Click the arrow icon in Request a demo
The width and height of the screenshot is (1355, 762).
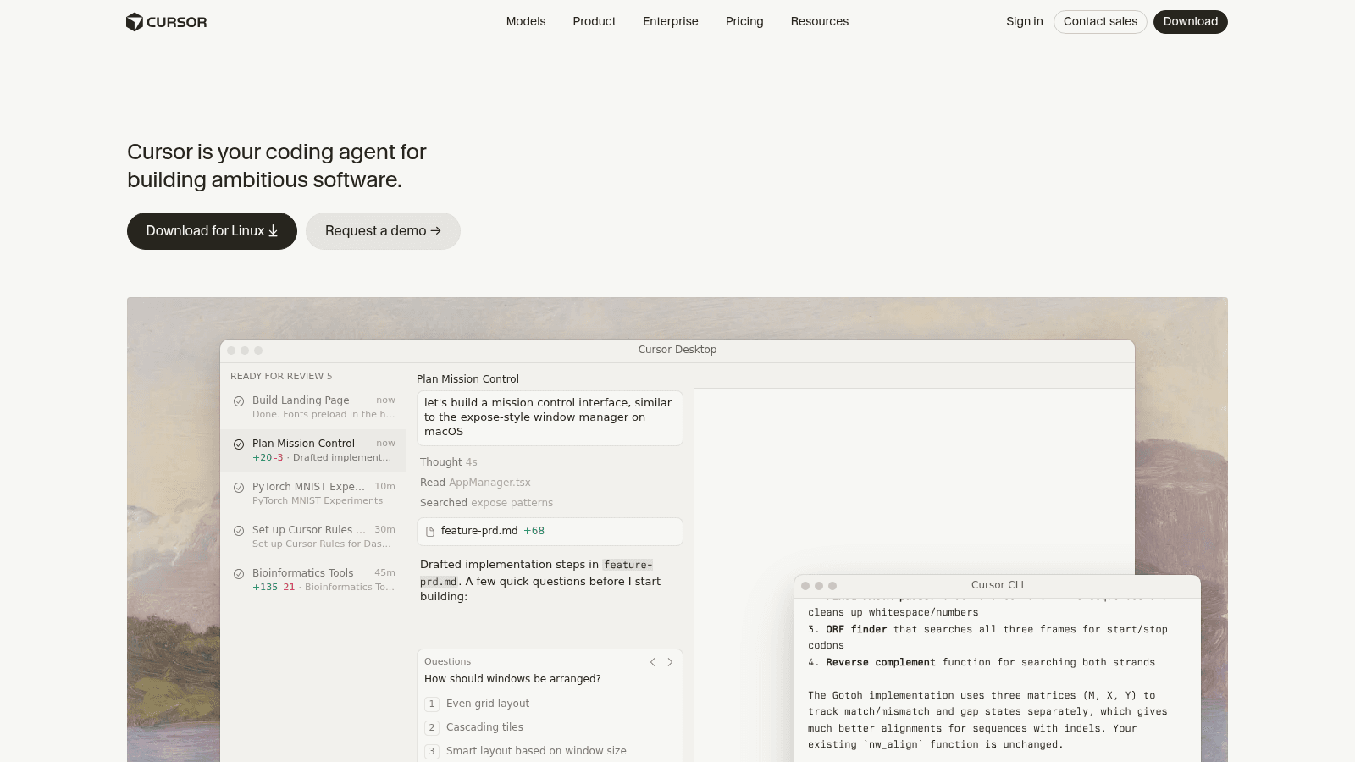tap(435, 231)
